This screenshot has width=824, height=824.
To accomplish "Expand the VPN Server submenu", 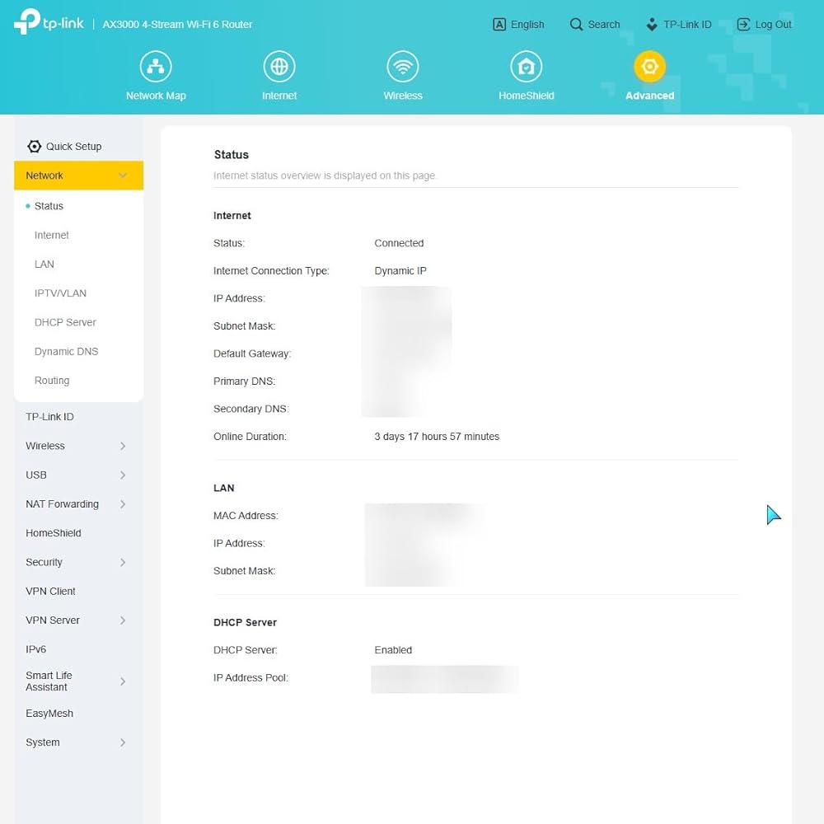I will [x=123, y=620].
